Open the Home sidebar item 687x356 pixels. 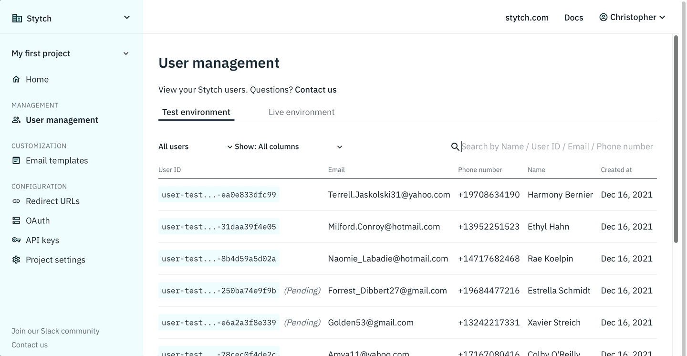click(x=37, y=79)
